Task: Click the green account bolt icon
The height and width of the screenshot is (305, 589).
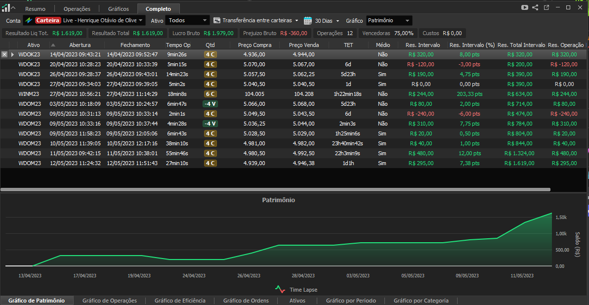Action: click(x=29, y=20)
